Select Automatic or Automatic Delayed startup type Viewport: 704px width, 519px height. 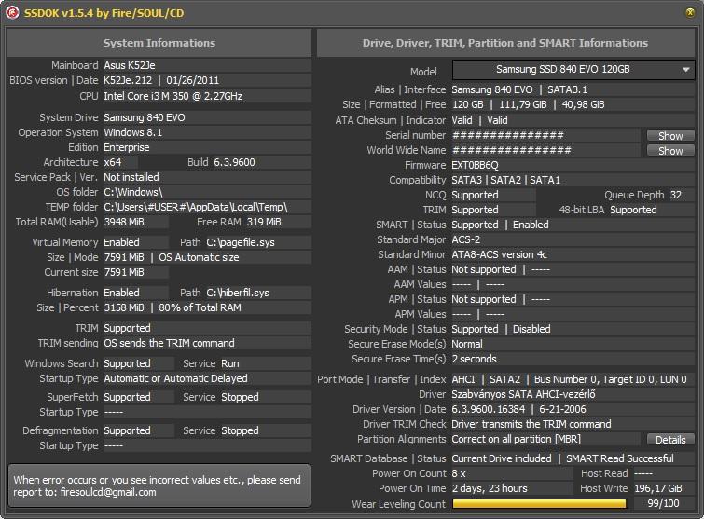click(175, 378)
